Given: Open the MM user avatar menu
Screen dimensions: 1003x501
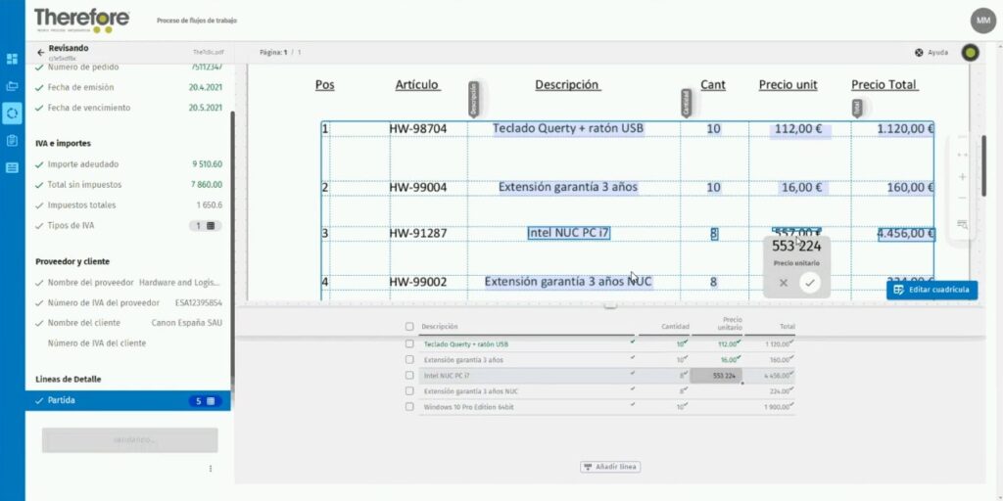Looking at the screenshot, I should (982, 21).
